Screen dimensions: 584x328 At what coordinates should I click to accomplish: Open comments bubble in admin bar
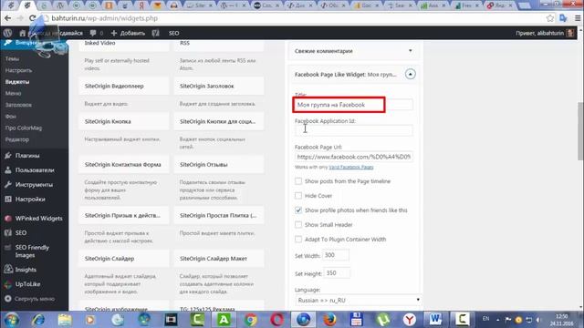[96, 33]
